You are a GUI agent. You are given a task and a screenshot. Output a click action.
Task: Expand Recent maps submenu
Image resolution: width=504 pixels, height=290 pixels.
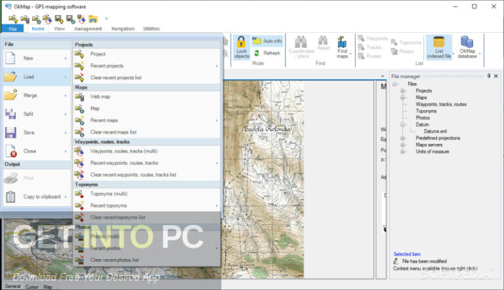(x=147, y=120)
